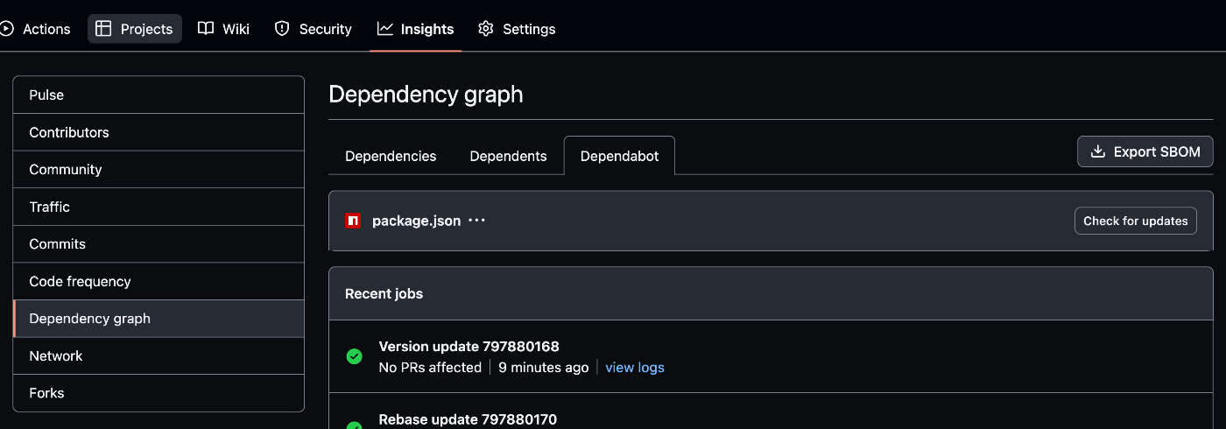
Task: Click the Export SBOM button
Action: [1145, 151]
